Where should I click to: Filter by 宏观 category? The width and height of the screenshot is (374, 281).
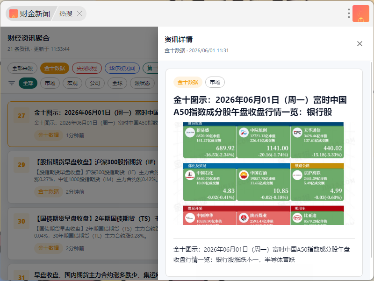pyautogui.click(x=72, y=83)
